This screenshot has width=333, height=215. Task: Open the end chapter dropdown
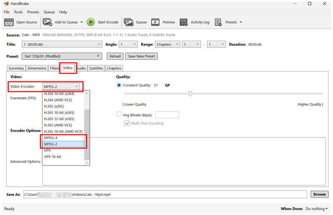click(x=216, y=44)
